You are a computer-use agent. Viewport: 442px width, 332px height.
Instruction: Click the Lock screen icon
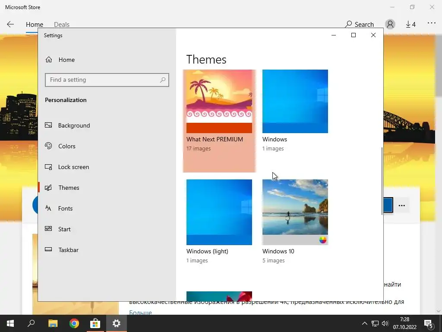pos(48,167)
